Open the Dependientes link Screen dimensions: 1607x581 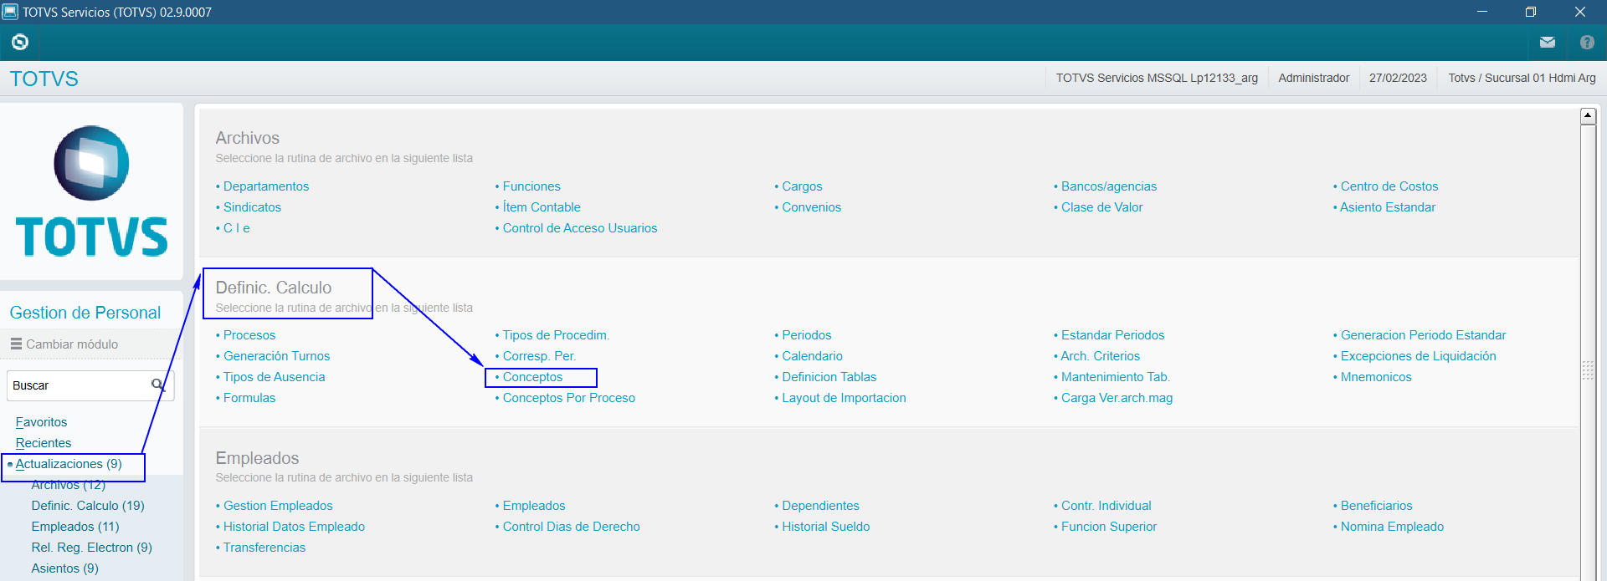[820, 506]
